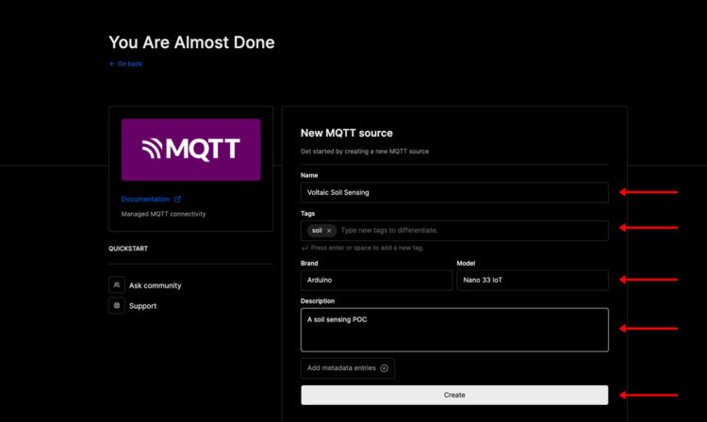
Task: Focus the Brand field containing Arduino
Action: (x=376, y=280)
